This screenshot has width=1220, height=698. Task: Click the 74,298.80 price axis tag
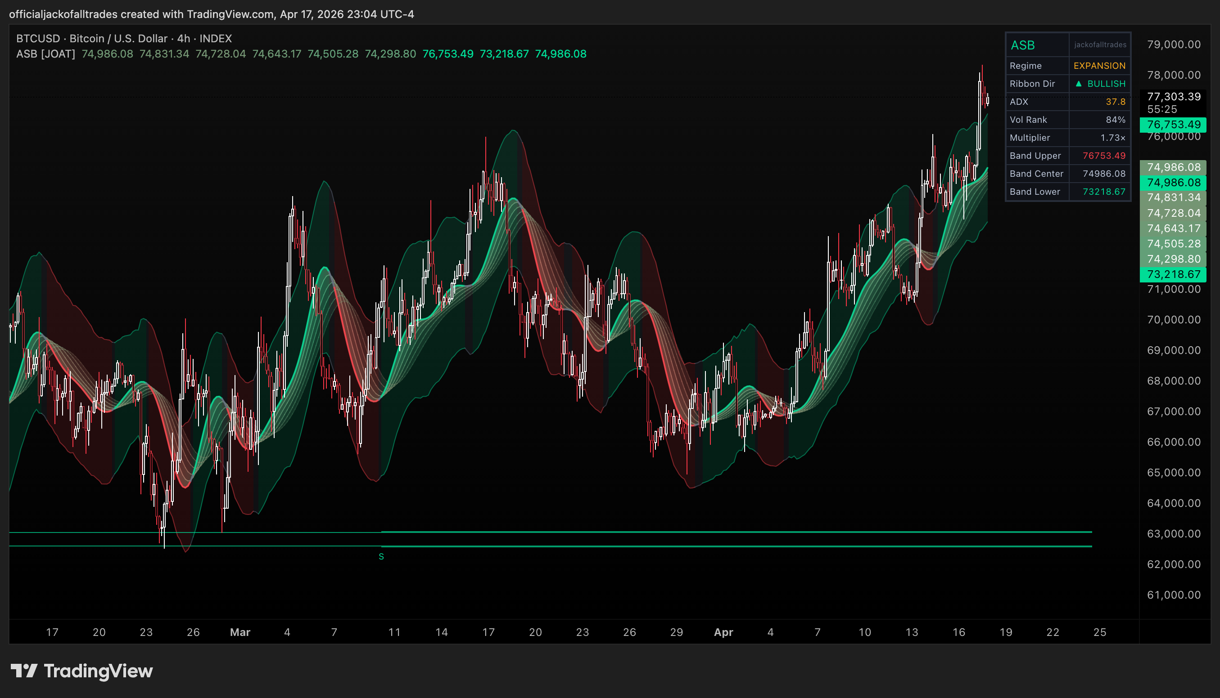coord(1174,259)
